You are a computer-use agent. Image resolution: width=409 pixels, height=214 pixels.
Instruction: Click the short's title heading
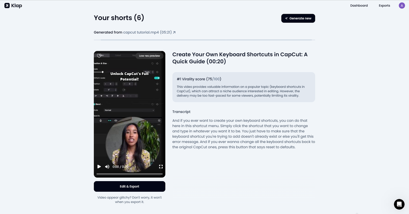click(240, 58)
